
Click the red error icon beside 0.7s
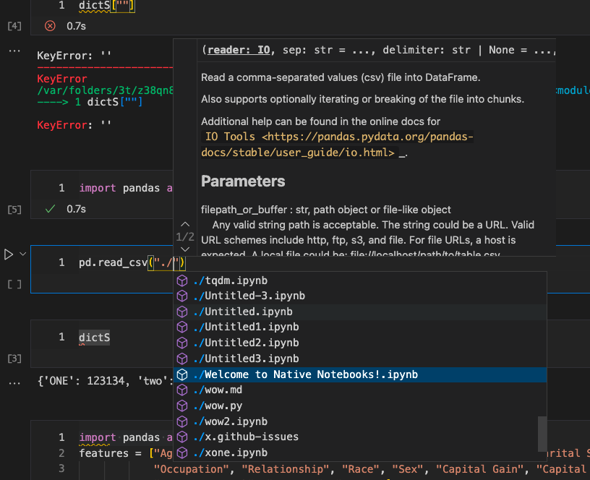tap(49, 26)
